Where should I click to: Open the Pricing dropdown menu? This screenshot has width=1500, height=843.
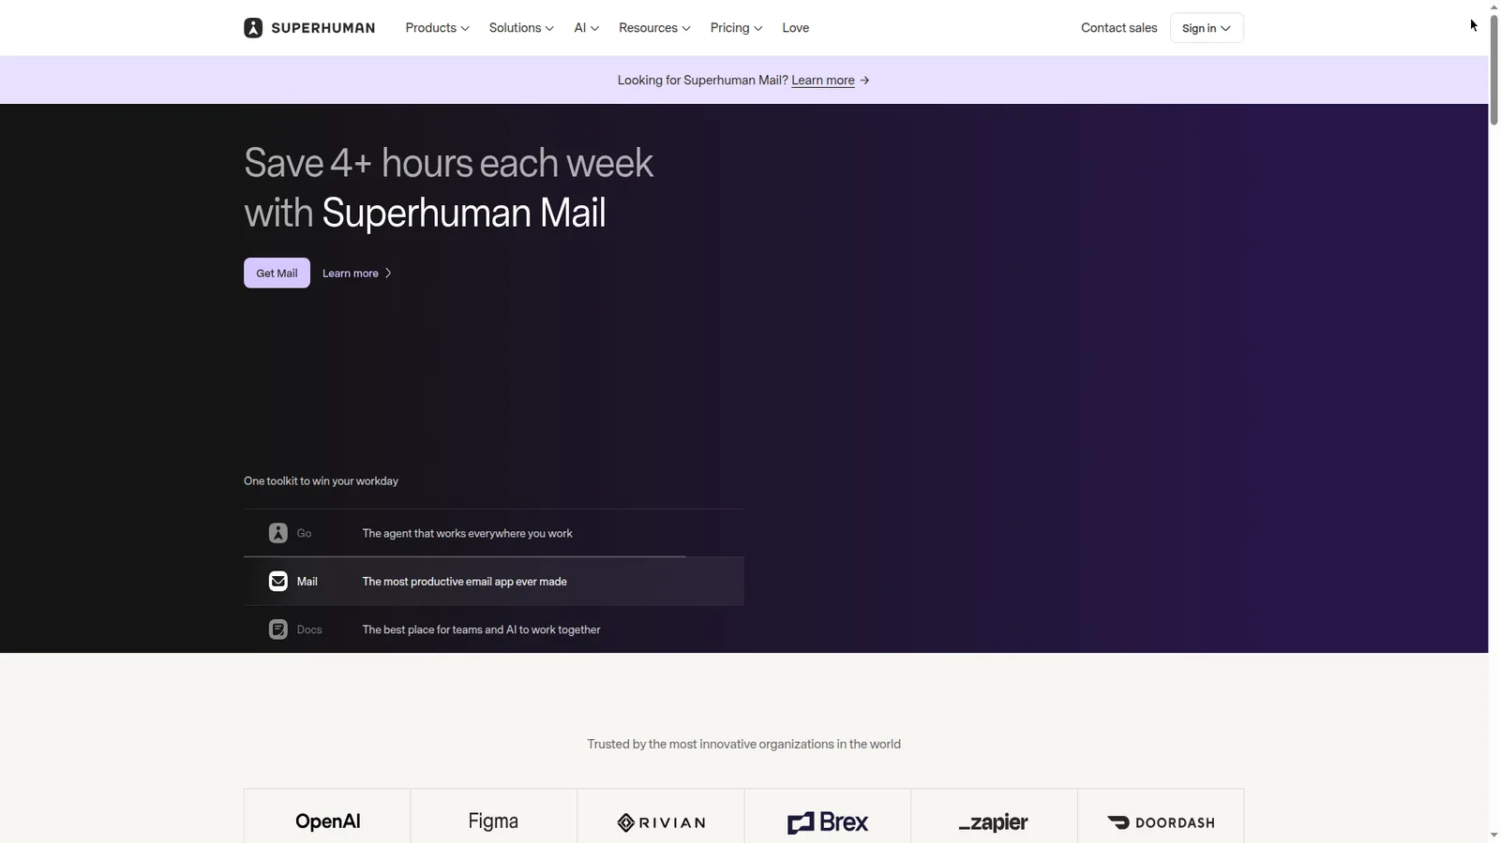click(736, 28)
